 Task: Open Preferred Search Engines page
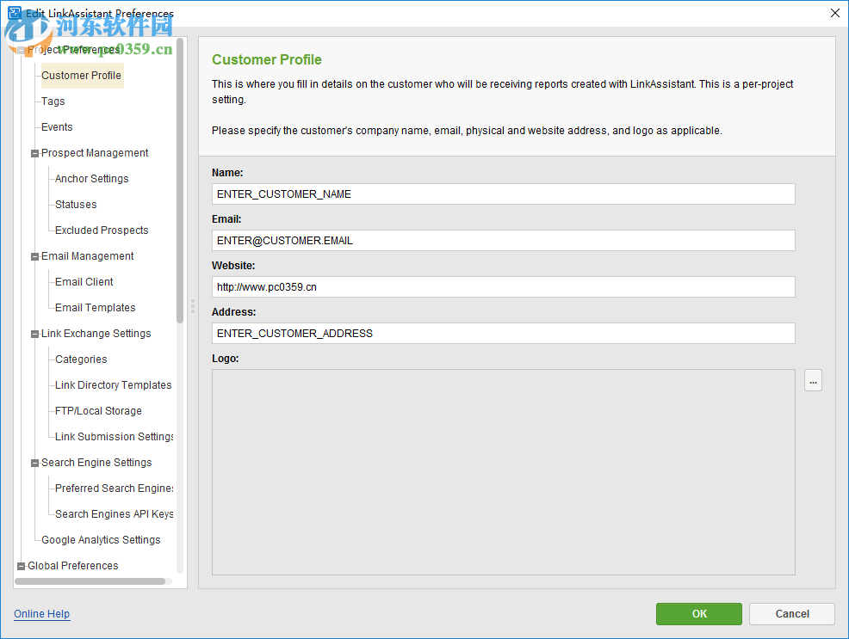click(x=115, y=488)
